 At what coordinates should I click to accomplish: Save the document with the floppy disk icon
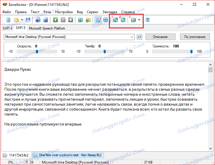pos(28,20)
